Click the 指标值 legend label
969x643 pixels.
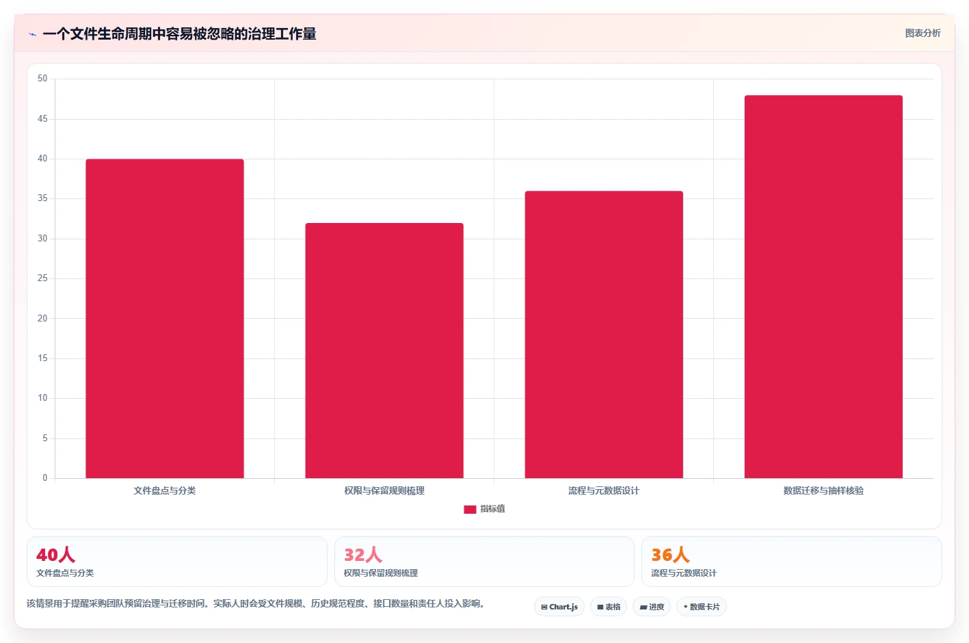pyautogui.click(x=492, y=509)
